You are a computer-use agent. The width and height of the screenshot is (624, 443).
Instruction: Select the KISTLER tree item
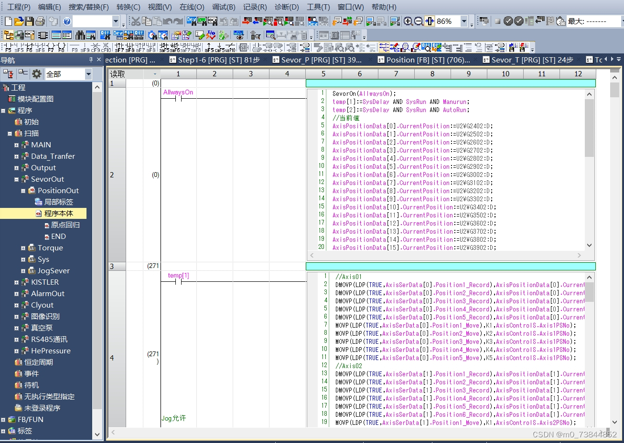[45, 282]
